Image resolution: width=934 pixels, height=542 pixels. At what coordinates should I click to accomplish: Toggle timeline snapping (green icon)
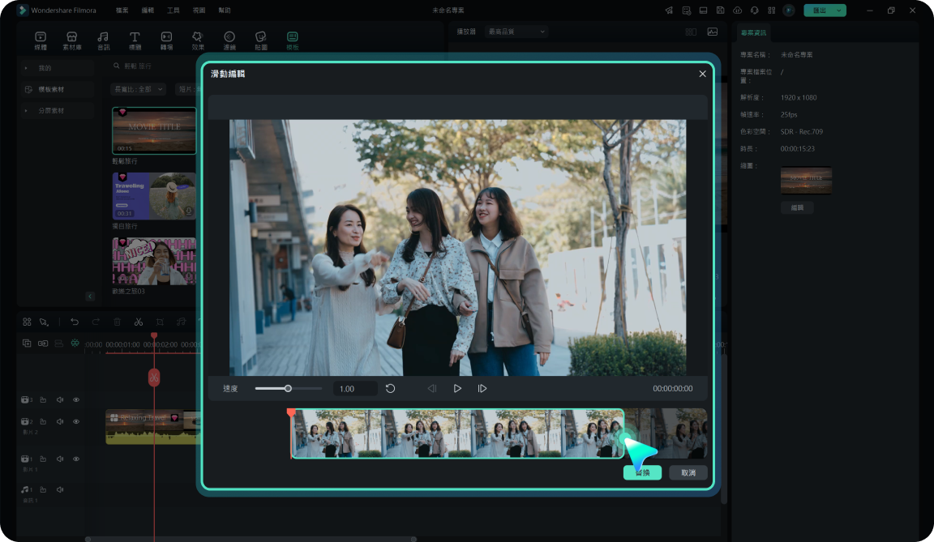(75, 344)
